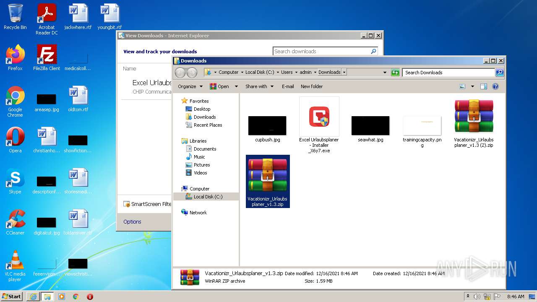537x302 pixels.
Task: Click Windows Explorer taskbar button
Action: [x=47, y=297]
